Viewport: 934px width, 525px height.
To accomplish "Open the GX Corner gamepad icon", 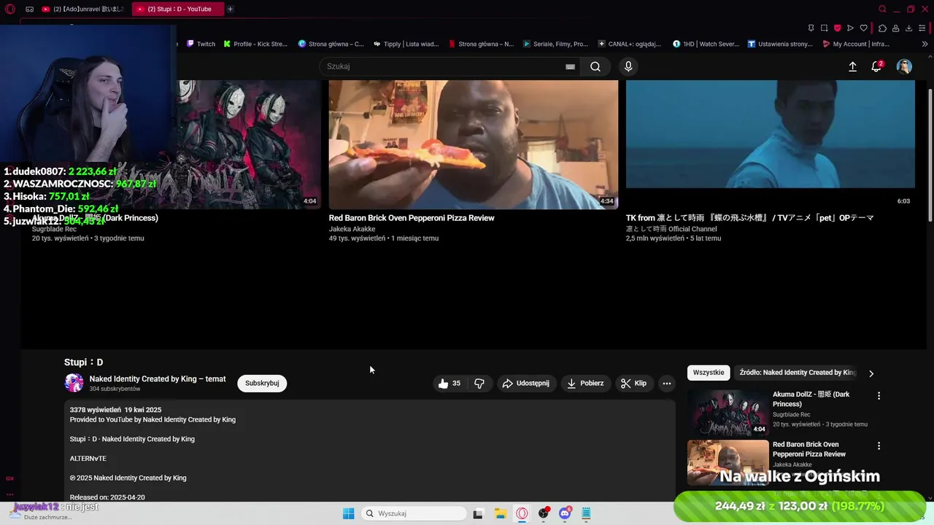I will 29,9.
